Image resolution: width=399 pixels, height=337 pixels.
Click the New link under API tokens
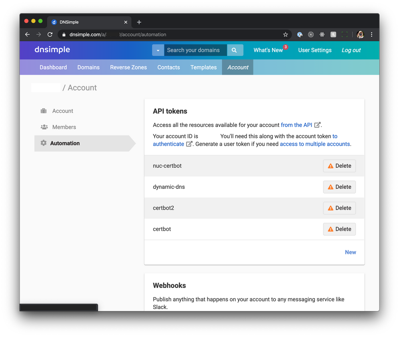pyautogui.click(x=350, y=252)
